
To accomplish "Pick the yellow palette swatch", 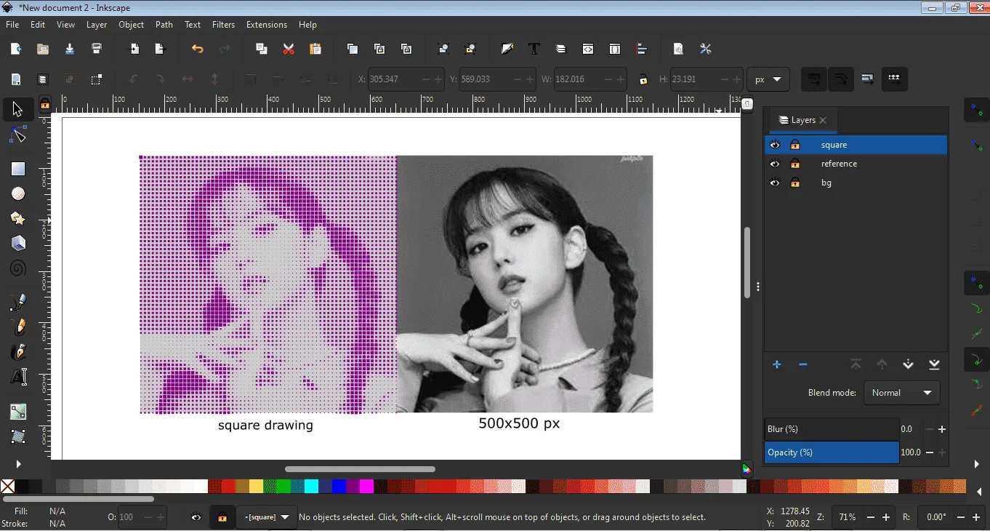I will pos(256,486).
